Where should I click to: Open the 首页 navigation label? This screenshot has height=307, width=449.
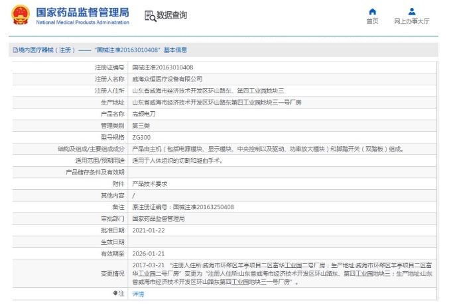click(x=372, y=21)
